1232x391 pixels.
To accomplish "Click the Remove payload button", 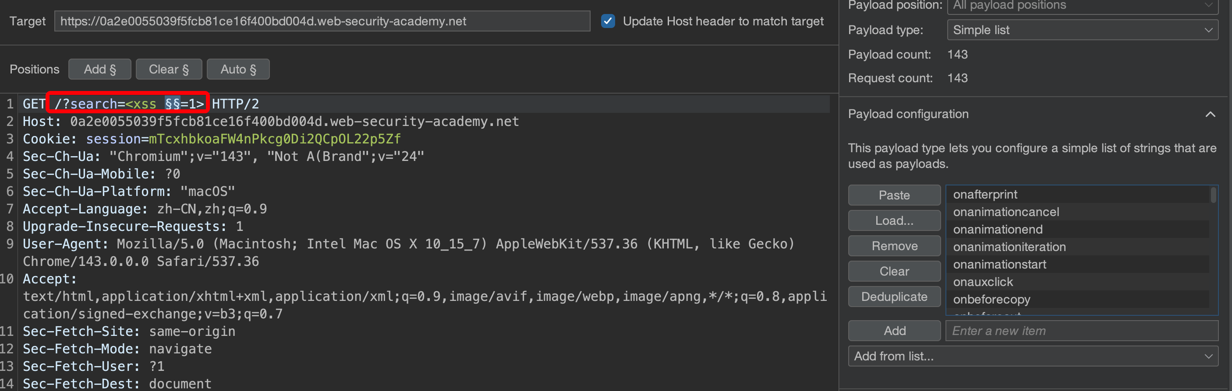I will coord(894,246).
